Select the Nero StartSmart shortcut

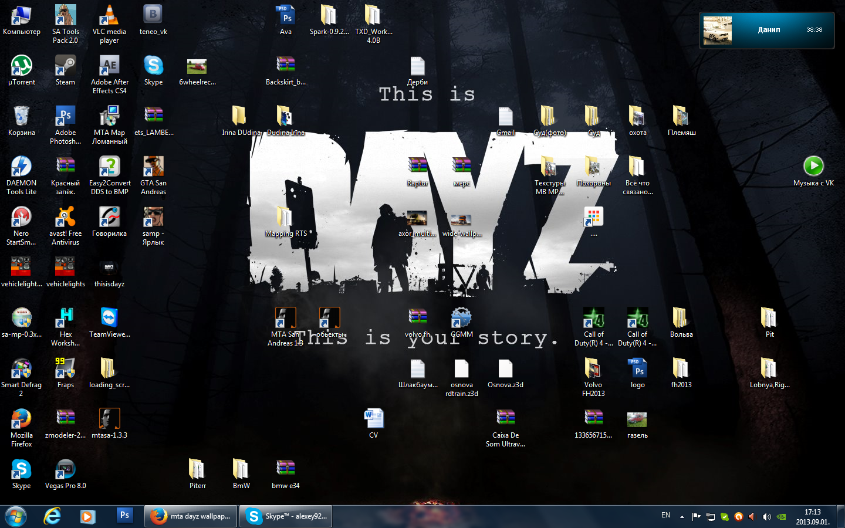[22, 226]
